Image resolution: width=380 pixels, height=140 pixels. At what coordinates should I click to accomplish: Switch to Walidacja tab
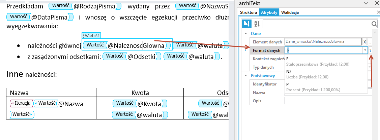point(290,12)
